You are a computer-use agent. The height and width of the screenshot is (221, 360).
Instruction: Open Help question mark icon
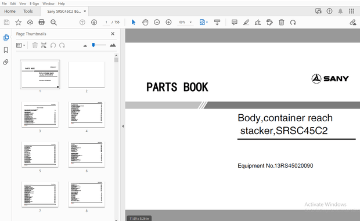click(329, 11)
